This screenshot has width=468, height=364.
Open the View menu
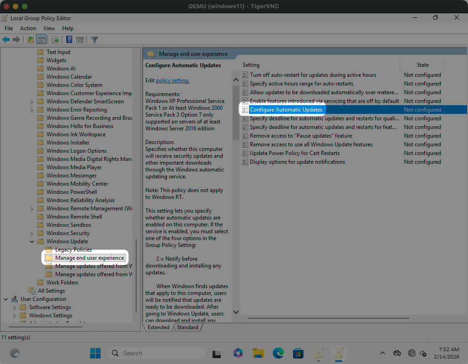(x=49, y=28)
